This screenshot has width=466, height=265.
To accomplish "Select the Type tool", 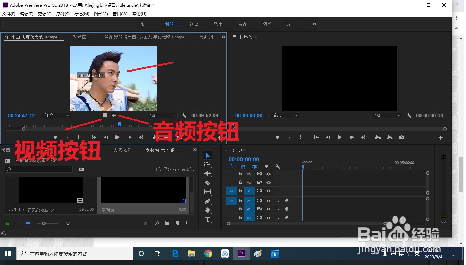I will point(208,219).
